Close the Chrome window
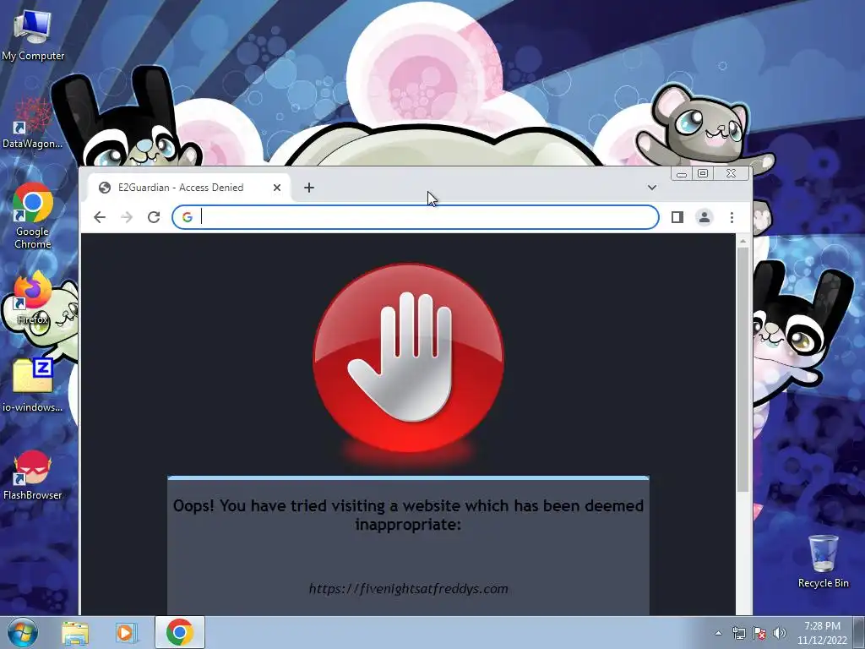 (732, 174)
